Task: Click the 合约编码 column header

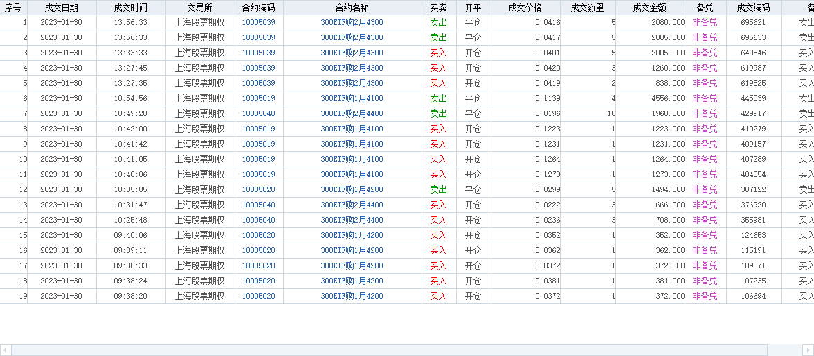Action: point(259,8)
